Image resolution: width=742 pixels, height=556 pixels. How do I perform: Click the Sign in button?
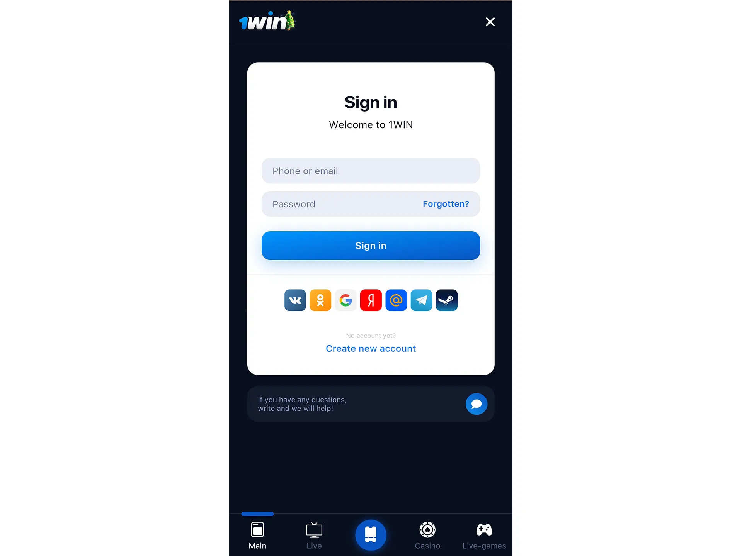pos(370,245)
